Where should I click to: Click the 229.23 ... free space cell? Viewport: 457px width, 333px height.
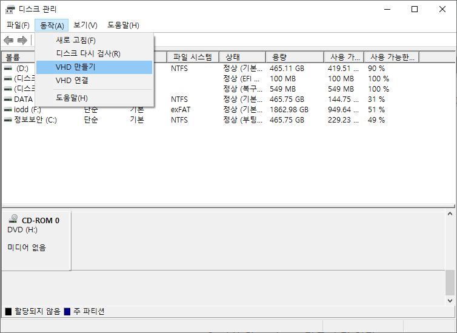click(x=343, y=120)
